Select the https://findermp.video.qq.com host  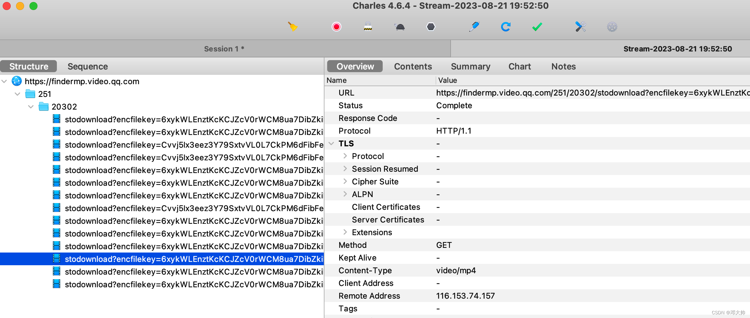tap(82, 81)
